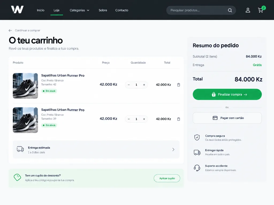Open thumbnail of size 42 sneakers
This screenshot has height=205, width=274.
point(25,86)
